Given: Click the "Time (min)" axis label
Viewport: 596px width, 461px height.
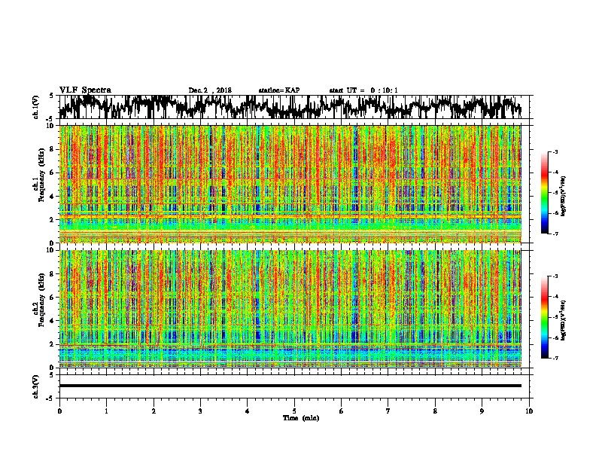Looking at the screenshot, I should (301, 418).
